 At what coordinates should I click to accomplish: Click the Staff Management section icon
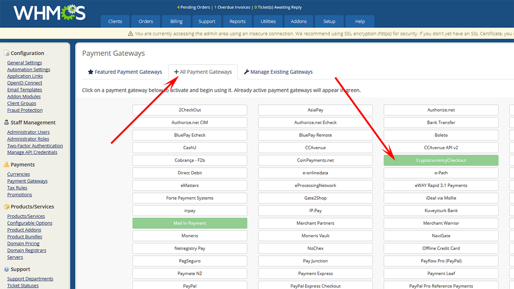[6, 122]
